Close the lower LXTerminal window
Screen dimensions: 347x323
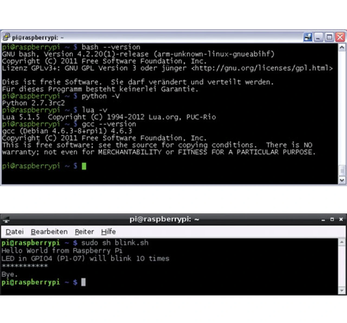(341, 219)
